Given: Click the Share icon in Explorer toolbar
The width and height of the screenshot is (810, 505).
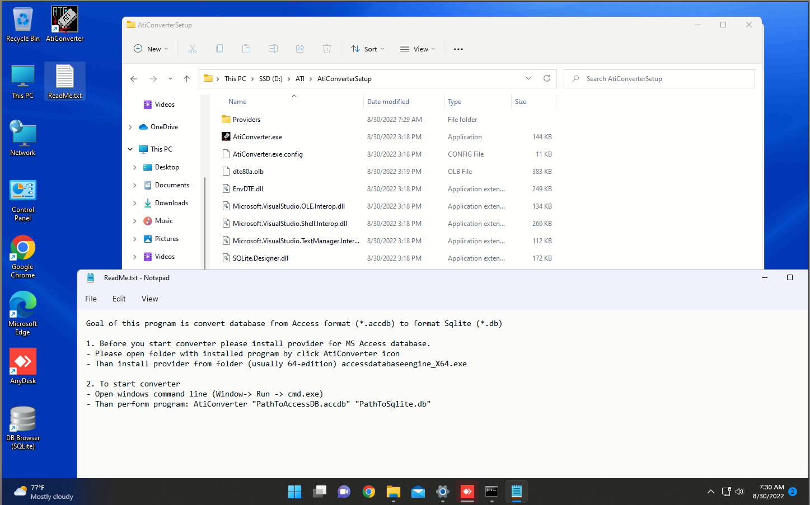Looking at the screenshot, I should (300, 49).
